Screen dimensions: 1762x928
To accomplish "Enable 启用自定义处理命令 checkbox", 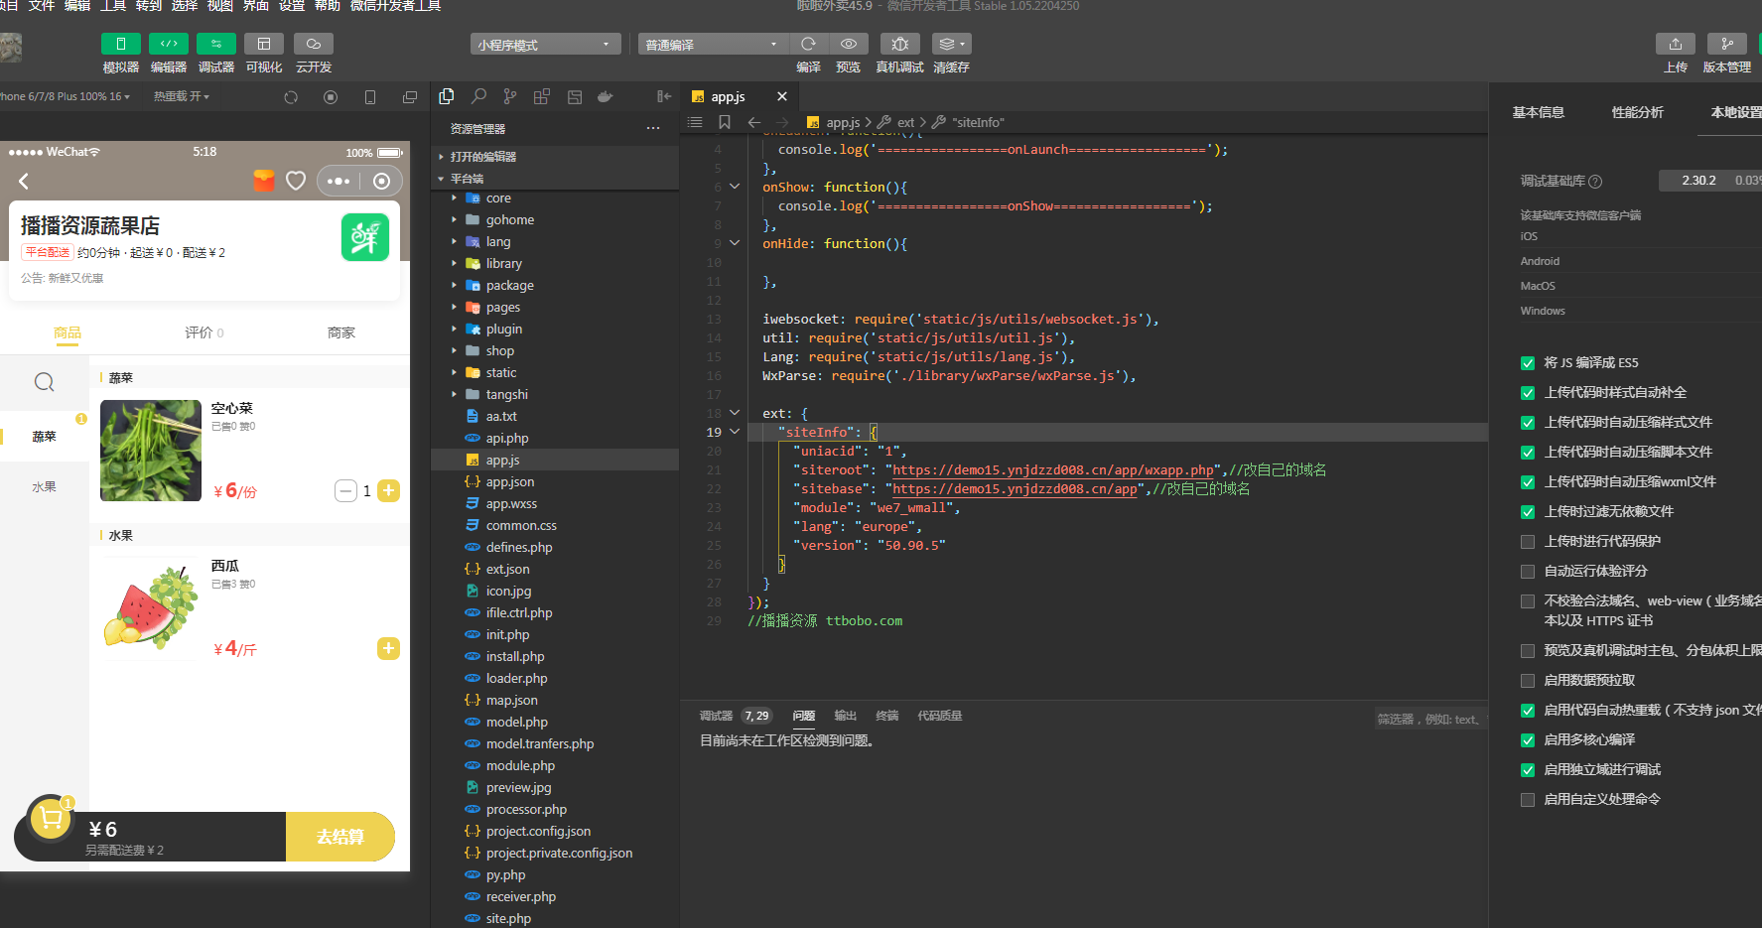I will (1528, 800).
